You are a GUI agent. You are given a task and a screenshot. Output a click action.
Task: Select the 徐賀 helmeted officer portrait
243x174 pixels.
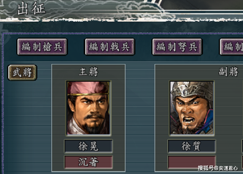192,108
